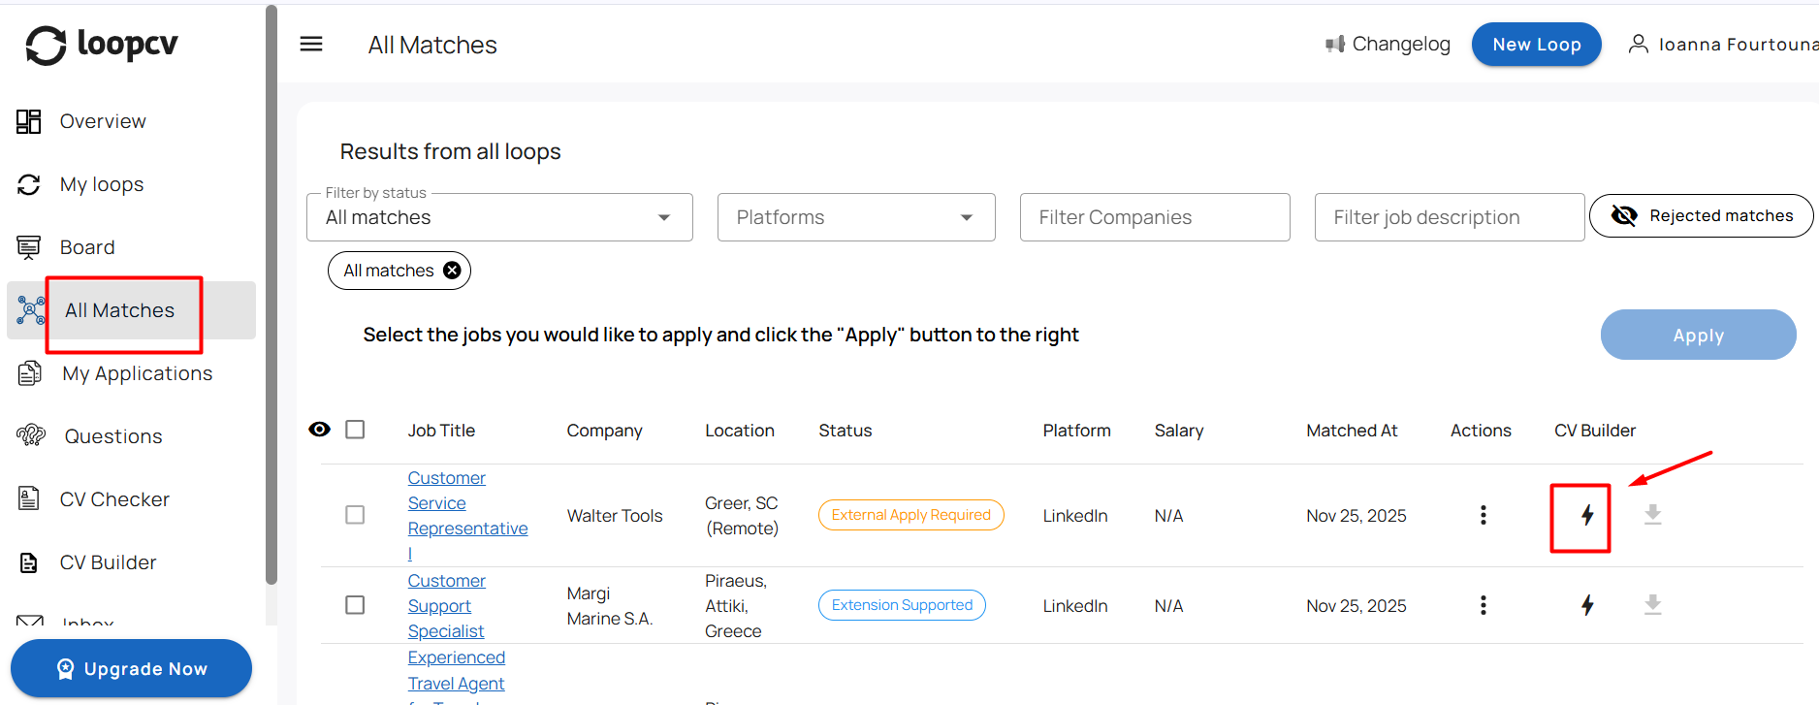Check the Customer Service Representative job checkbox

pyautogui.click(x=355, y=515)
